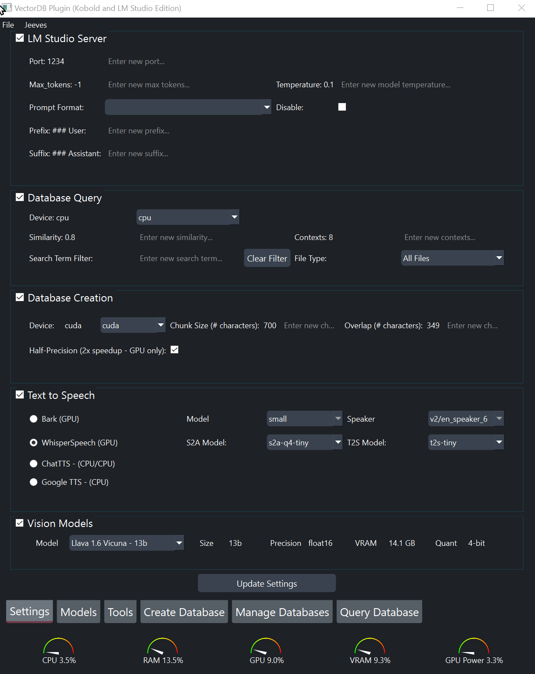Screen dimensions: 535x674
Task: Uncheck Half-Precision GPU speedup checkbox
Action: coord(175,350)
